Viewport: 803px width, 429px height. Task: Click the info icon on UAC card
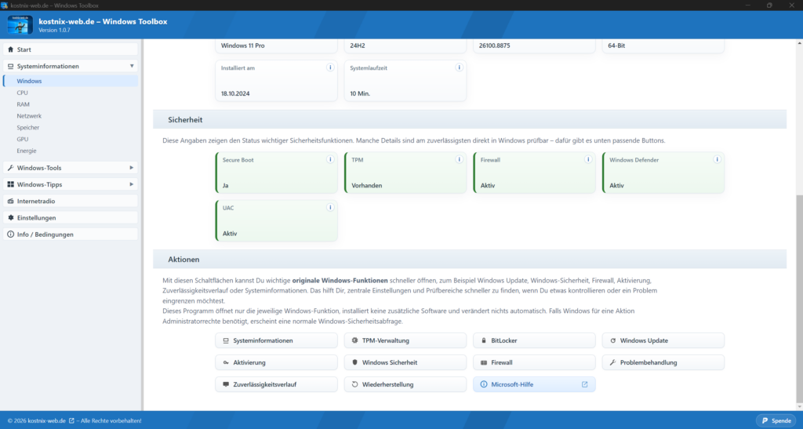click(x=330, y=207)
